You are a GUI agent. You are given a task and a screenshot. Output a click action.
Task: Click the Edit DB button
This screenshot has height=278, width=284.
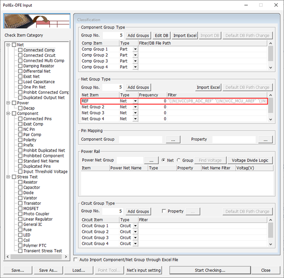click(x=161, y=35)
